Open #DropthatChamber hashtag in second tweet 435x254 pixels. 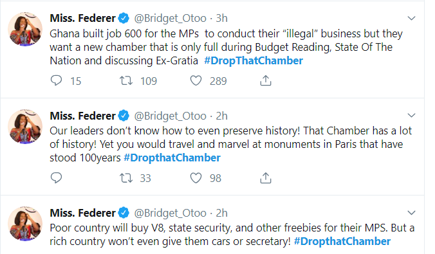point(172,158)
